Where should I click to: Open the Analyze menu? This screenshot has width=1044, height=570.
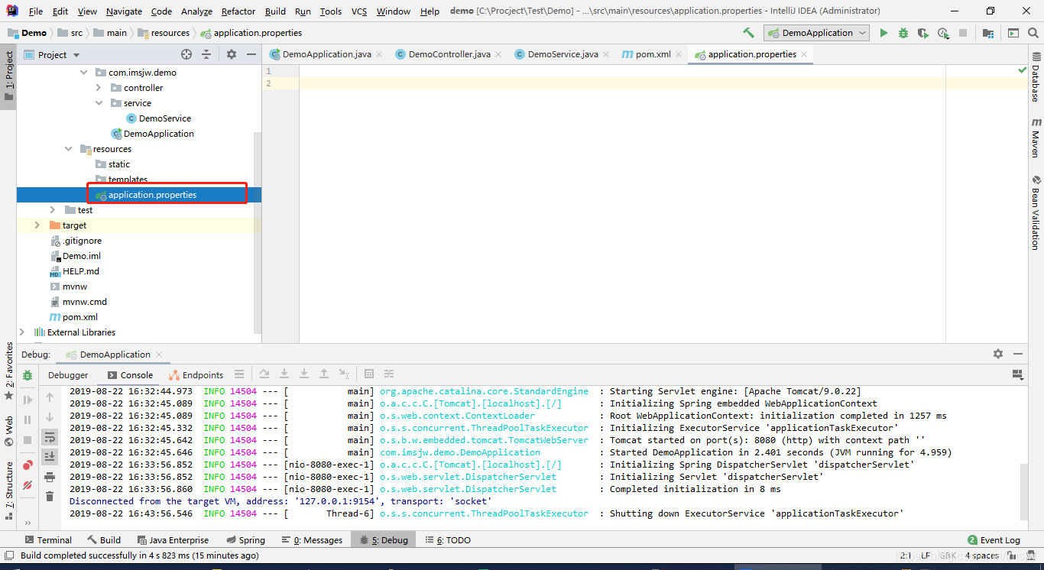coord(197,11)
